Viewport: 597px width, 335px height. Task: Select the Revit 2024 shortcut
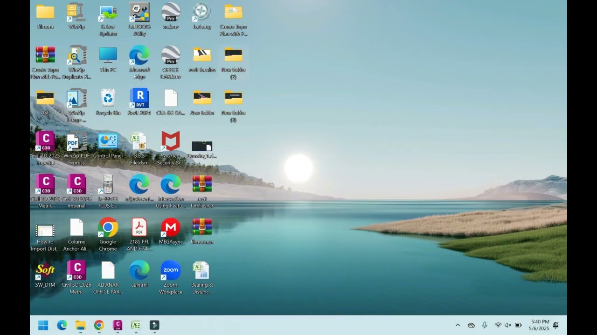click(139, 102)
